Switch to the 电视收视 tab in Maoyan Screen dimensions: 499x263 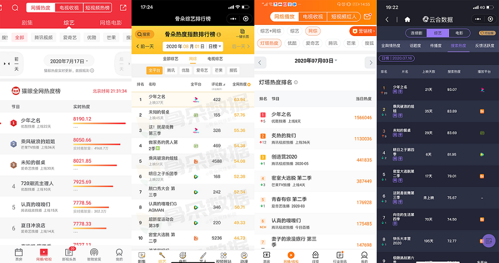pyautogui.click(x=69, y=8)
